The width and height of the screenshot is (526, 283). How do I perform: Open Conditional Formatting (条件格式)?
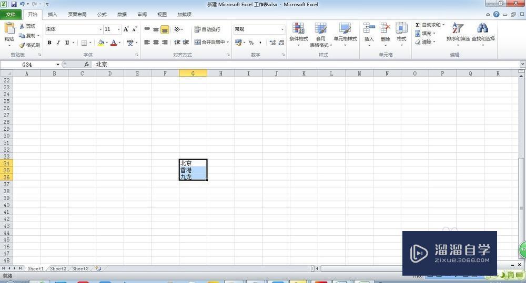click(x=298, y=34)
